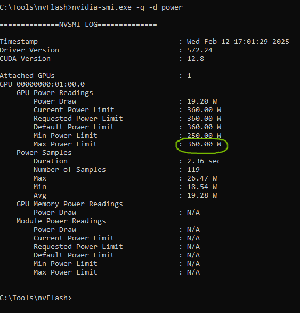Image resolution: width=300 pixels, height=313 pixels.
Task: Click the 'Max' label under Power Samples
Action: pyautogui.click(x=40, y=178)
